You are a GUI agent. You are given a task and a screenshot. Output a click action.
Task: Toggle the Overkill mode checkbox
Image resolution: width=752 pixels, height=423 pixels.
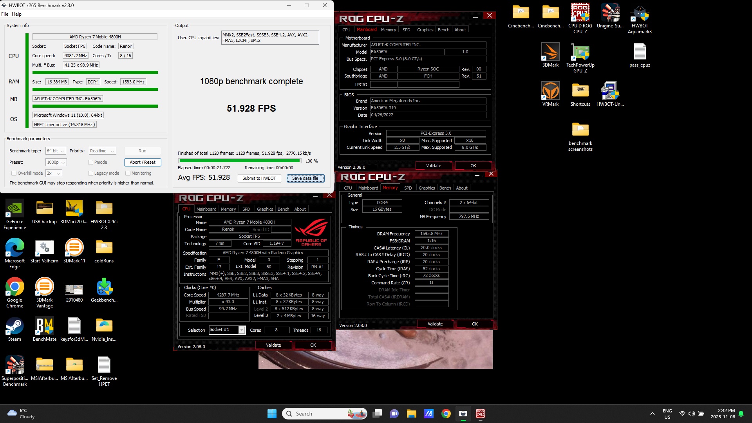pyautogui.click(x=14, y=173)
